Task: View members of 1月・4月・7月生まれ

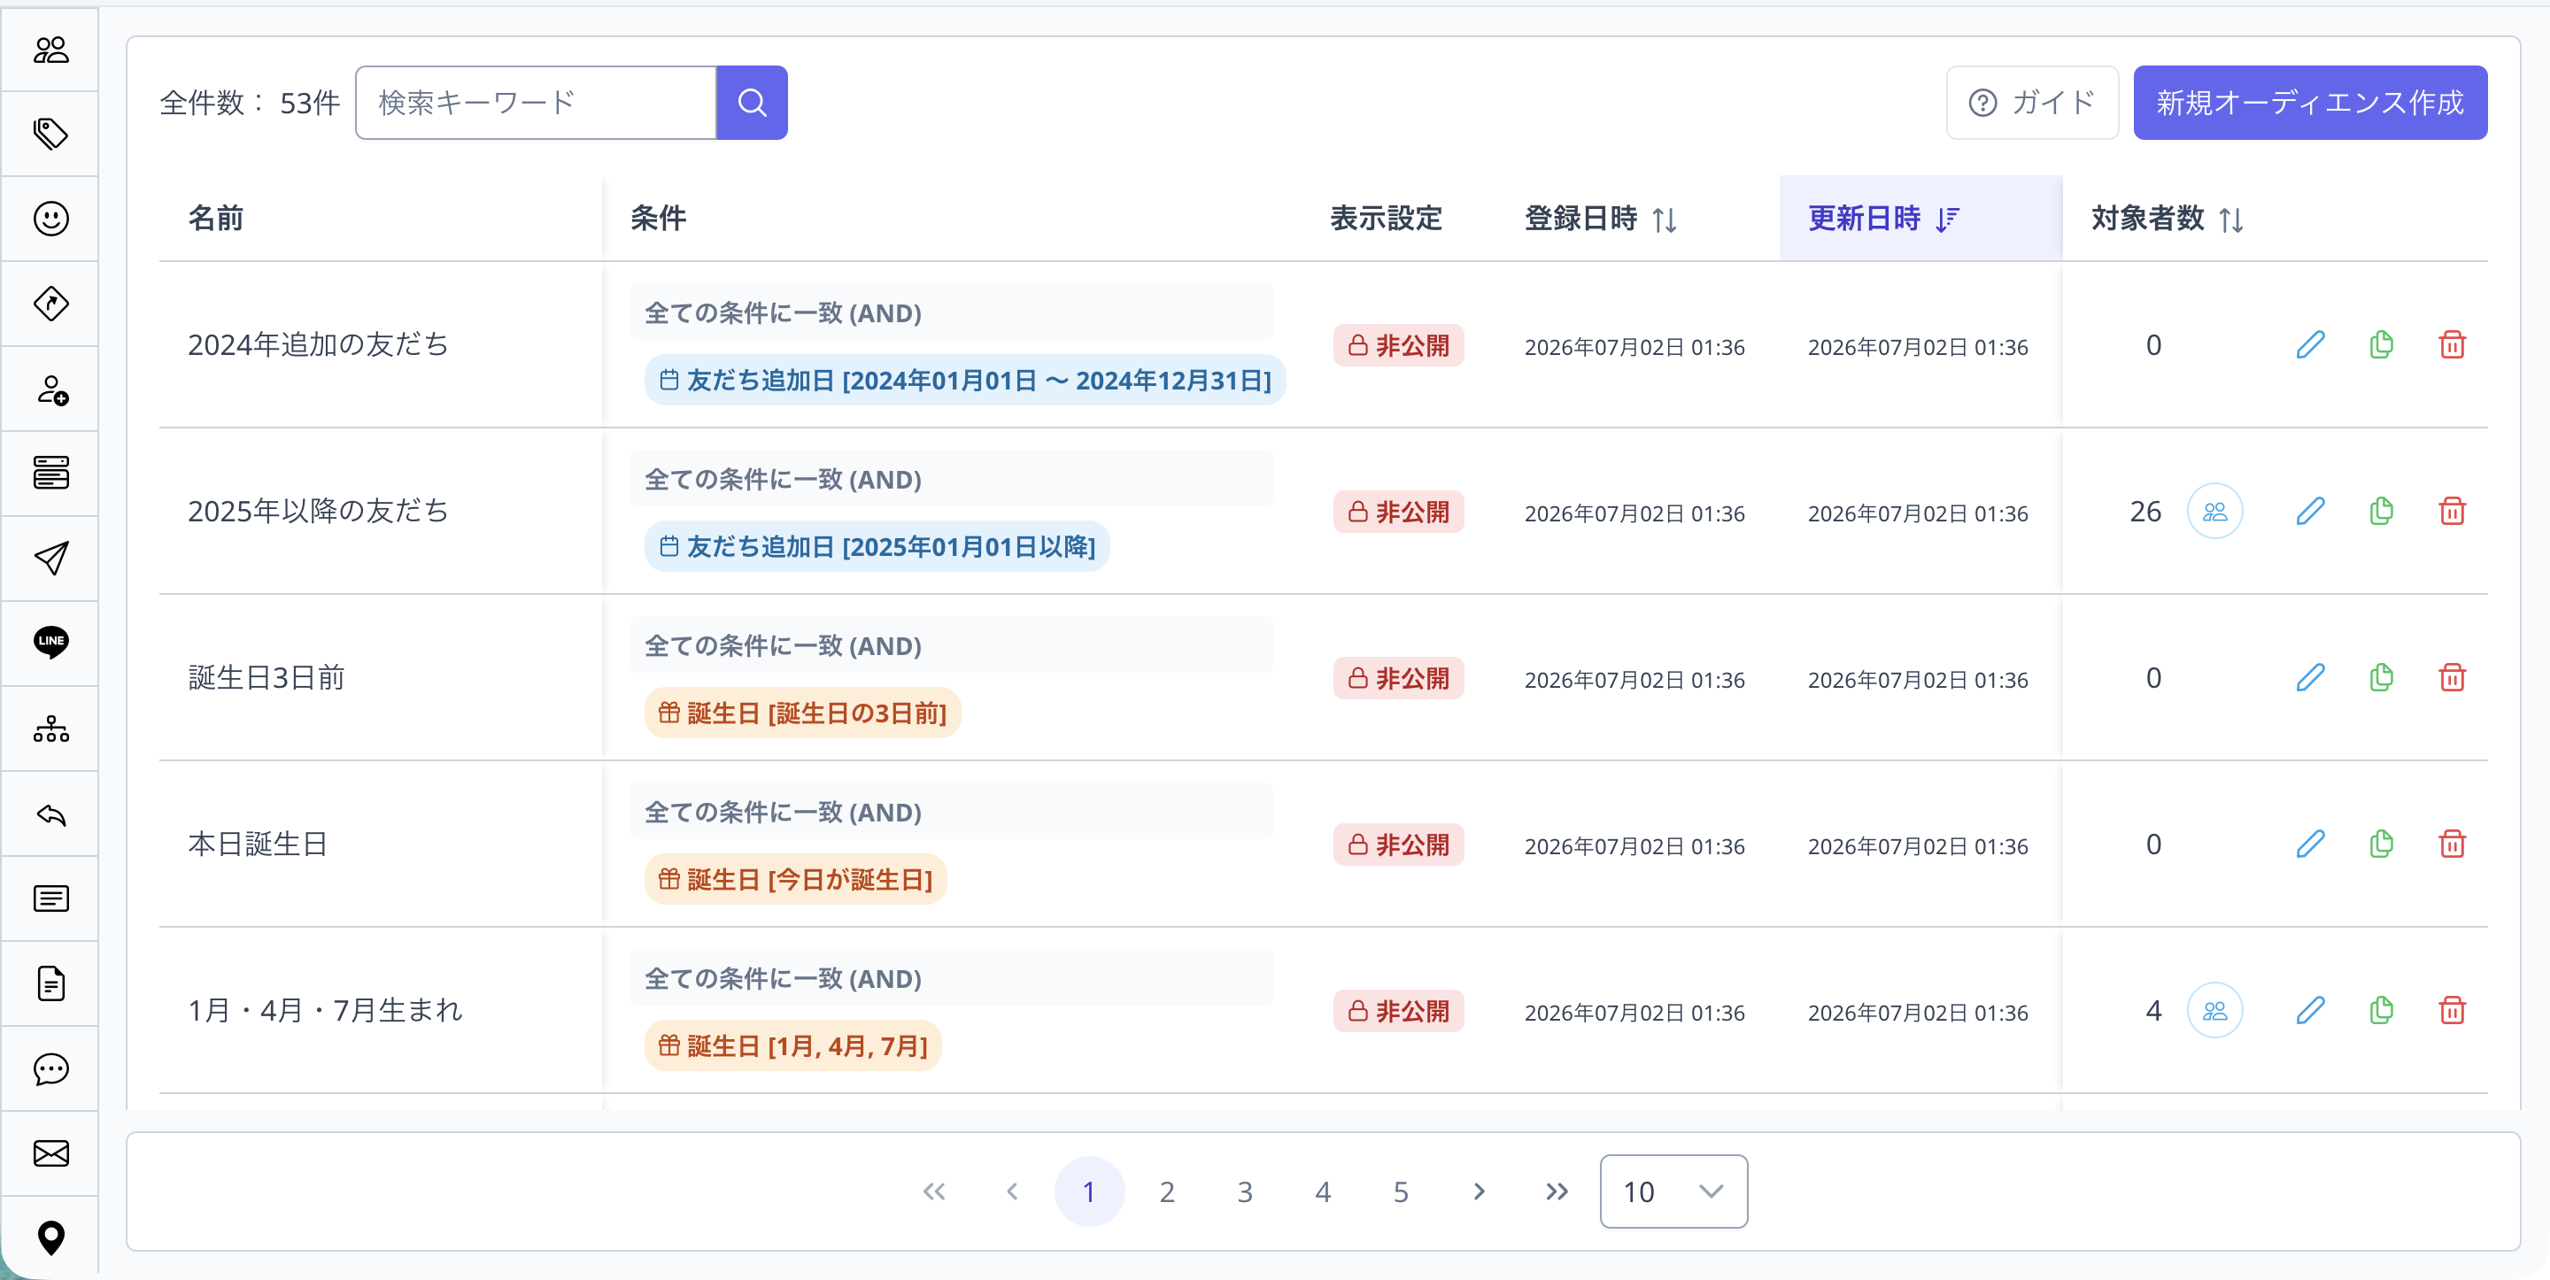Action: 2214,1010
